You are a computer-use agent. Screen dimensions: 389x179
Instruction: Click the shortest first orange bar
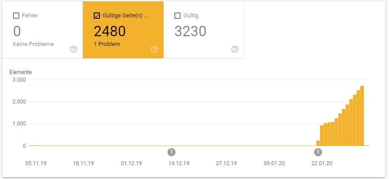pyautogui.click(x=318, y=143)
